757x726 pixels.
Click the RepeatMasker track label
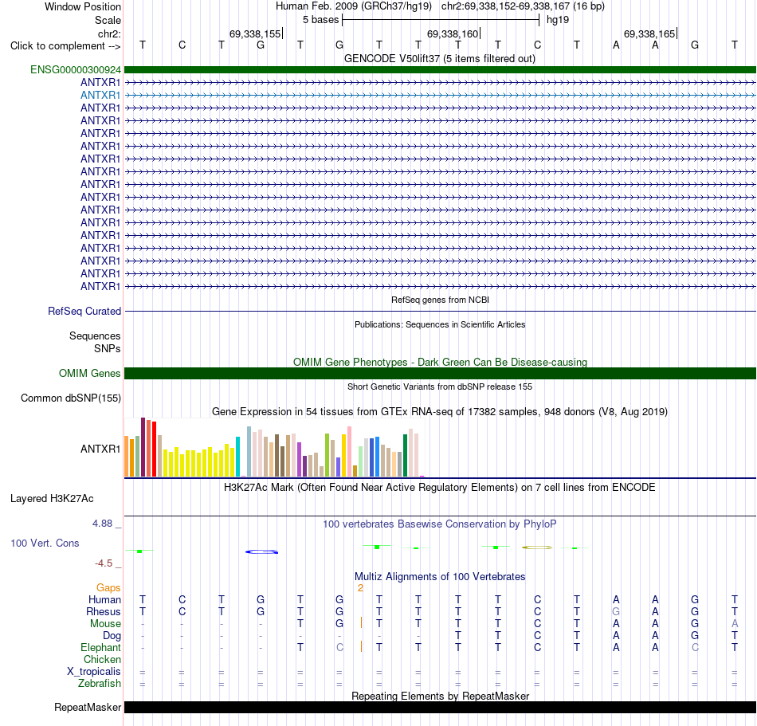pos(88,707)
